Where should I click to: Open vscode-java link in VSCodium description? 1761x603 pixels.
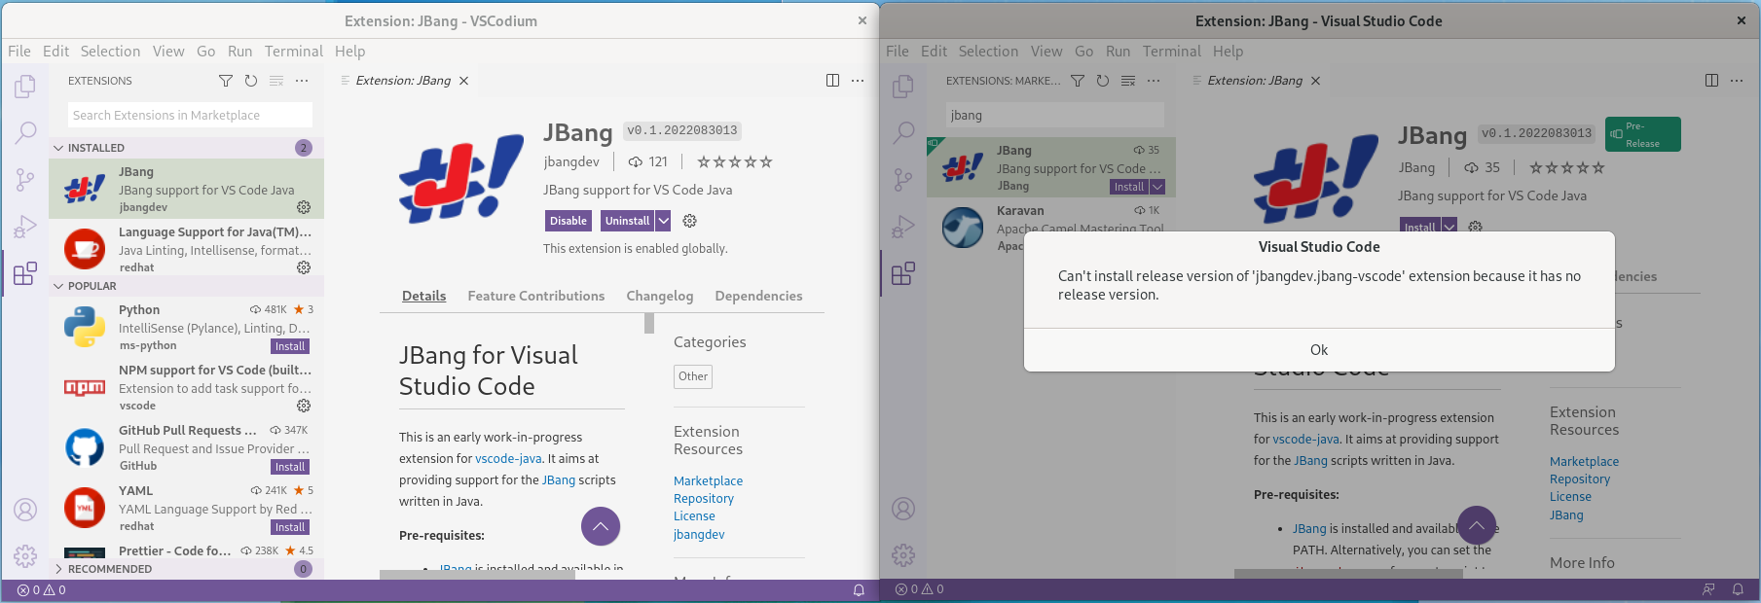[508, 459]
